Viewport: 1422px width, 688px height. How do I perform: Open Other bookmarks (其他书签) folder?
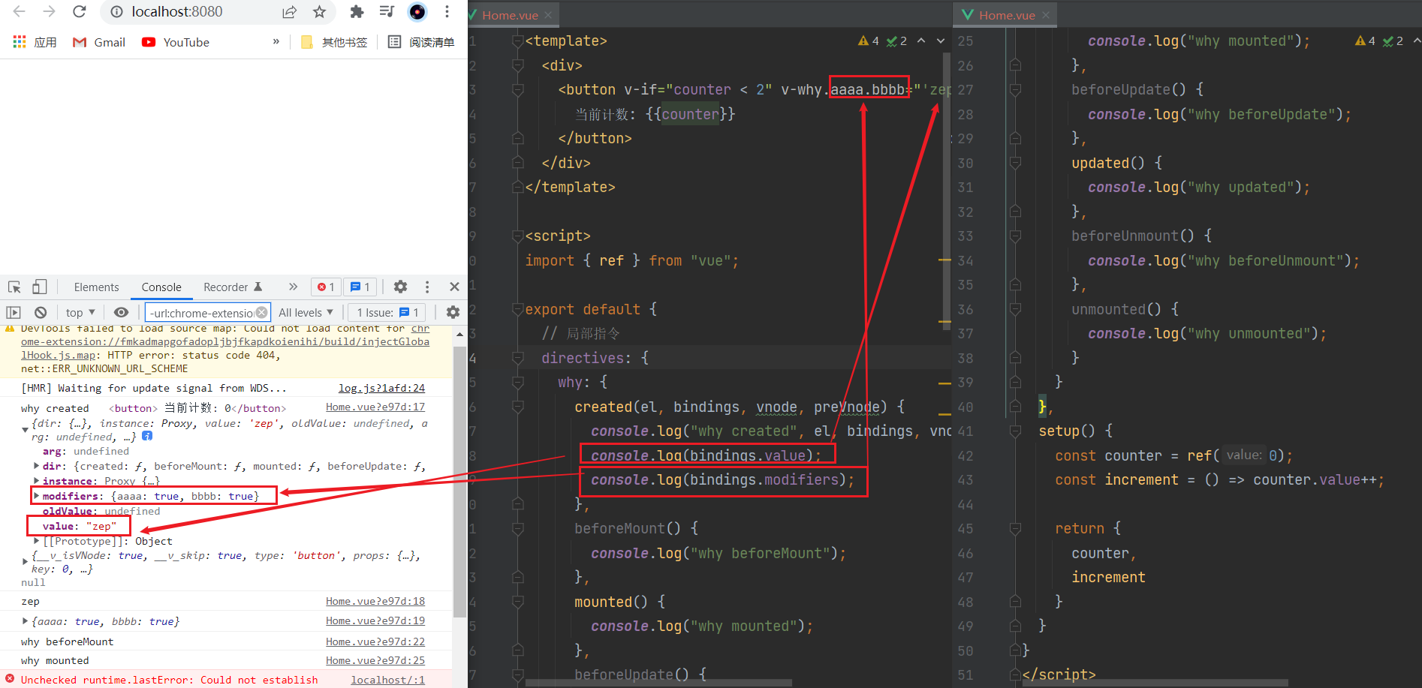click(335, 42)
